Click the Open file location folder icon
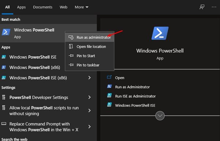This screenshot has height=141, width=220. click(x=71, y=46)
